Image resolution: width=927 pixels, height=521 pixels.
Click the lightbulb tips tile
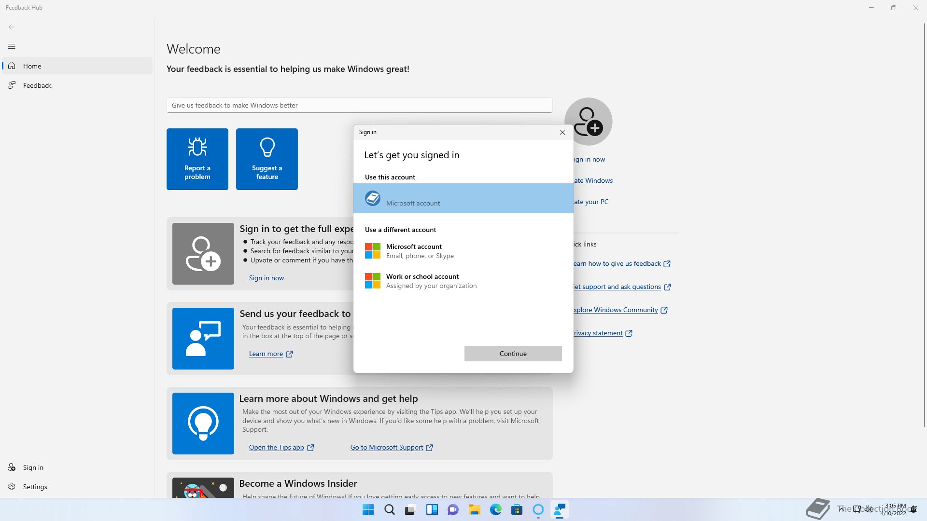[203, 424]
